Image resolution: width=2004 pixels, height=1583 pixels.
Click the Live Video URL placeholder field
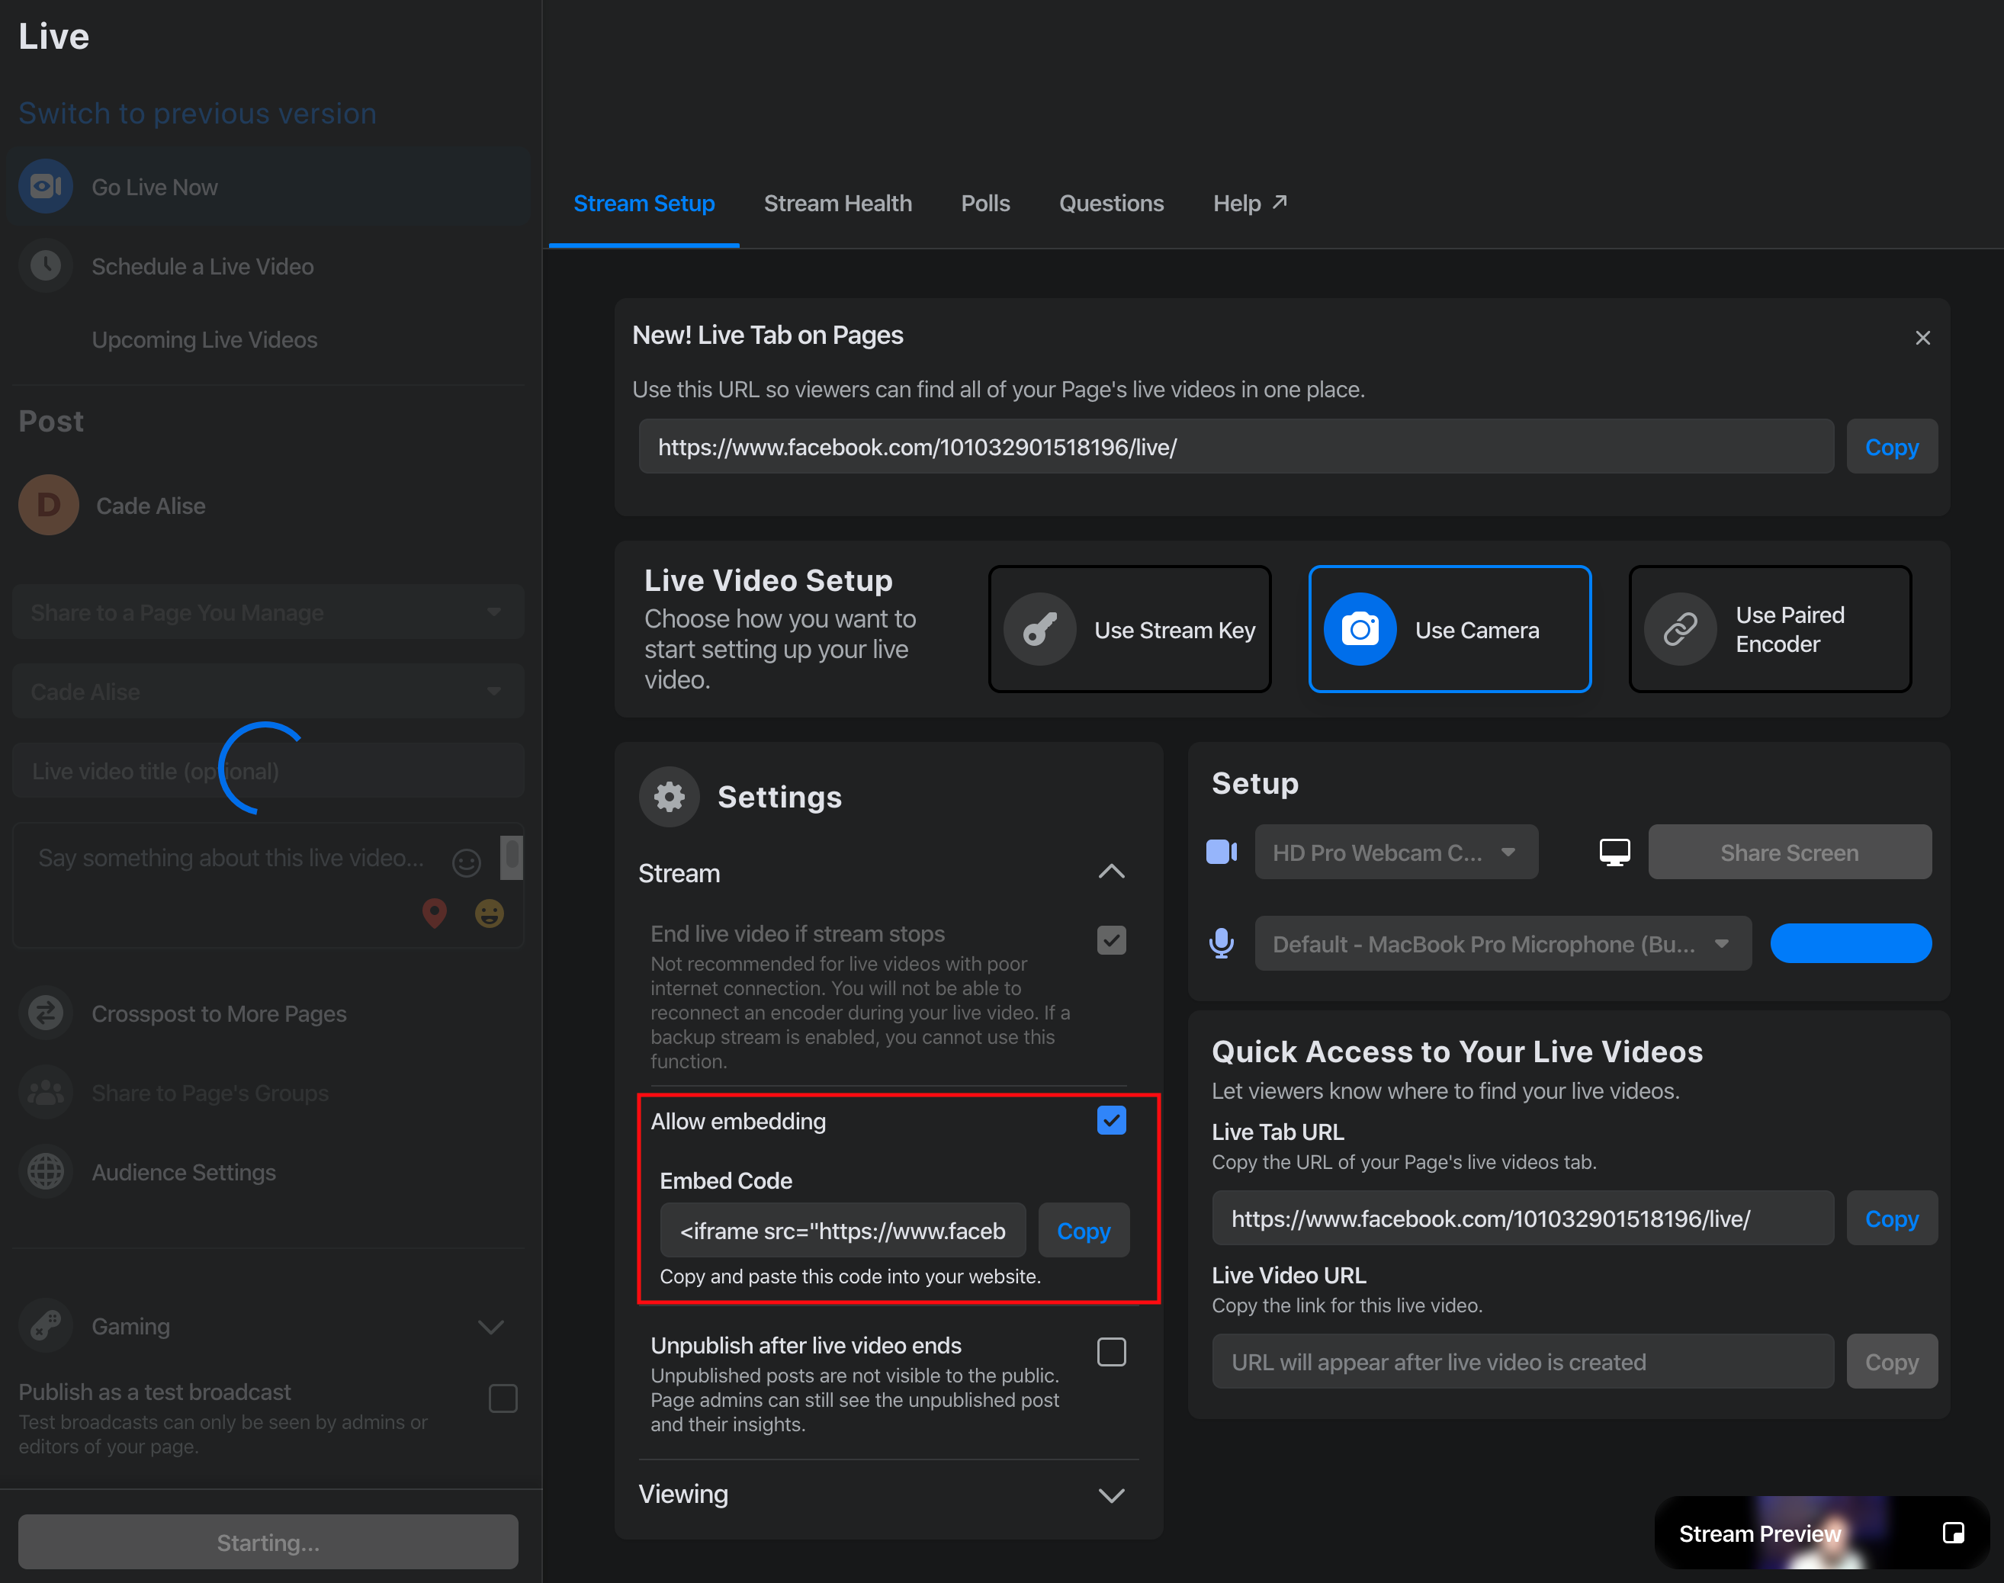click(x=1522, y=1362)
